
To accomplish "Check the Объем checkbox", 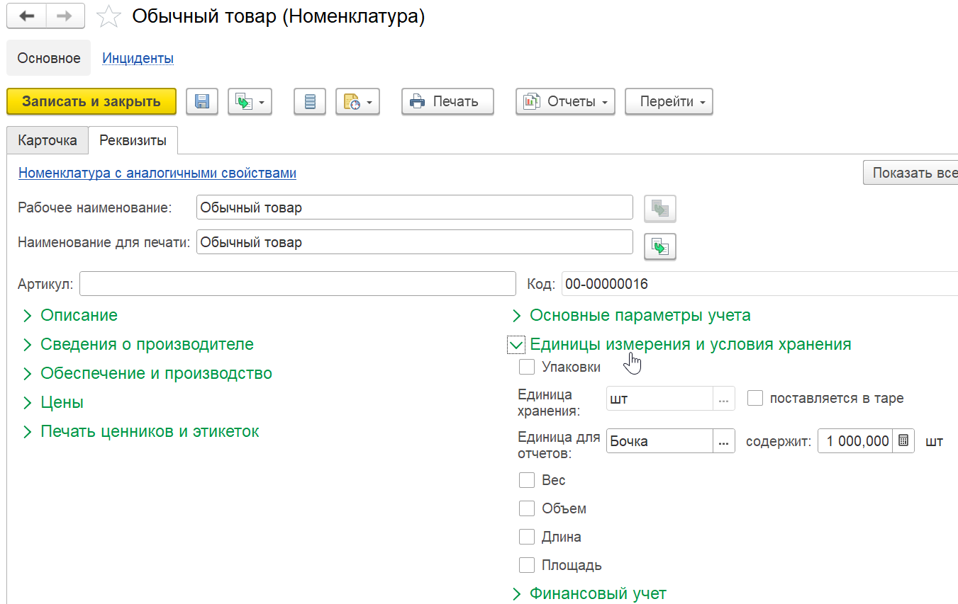I will (x=527, y=508).
